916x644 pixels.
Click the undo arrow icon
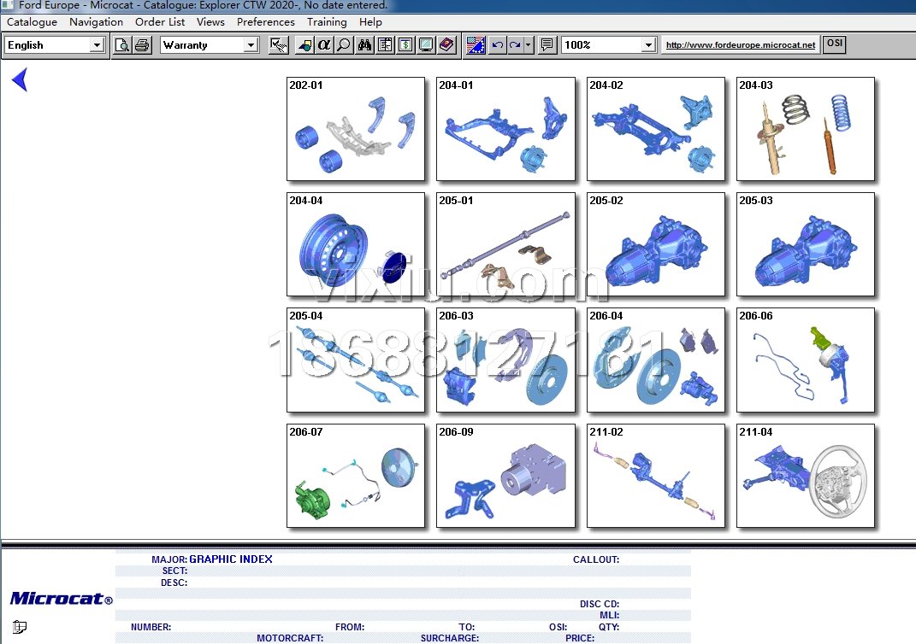click(497, 45)
